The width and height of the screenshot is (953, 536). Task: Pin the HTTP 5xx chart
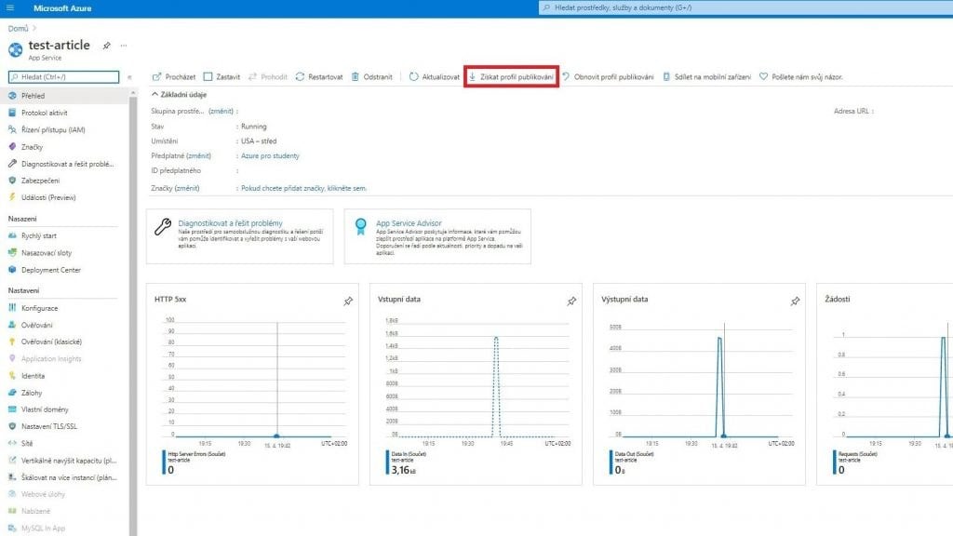coord(348,301)
